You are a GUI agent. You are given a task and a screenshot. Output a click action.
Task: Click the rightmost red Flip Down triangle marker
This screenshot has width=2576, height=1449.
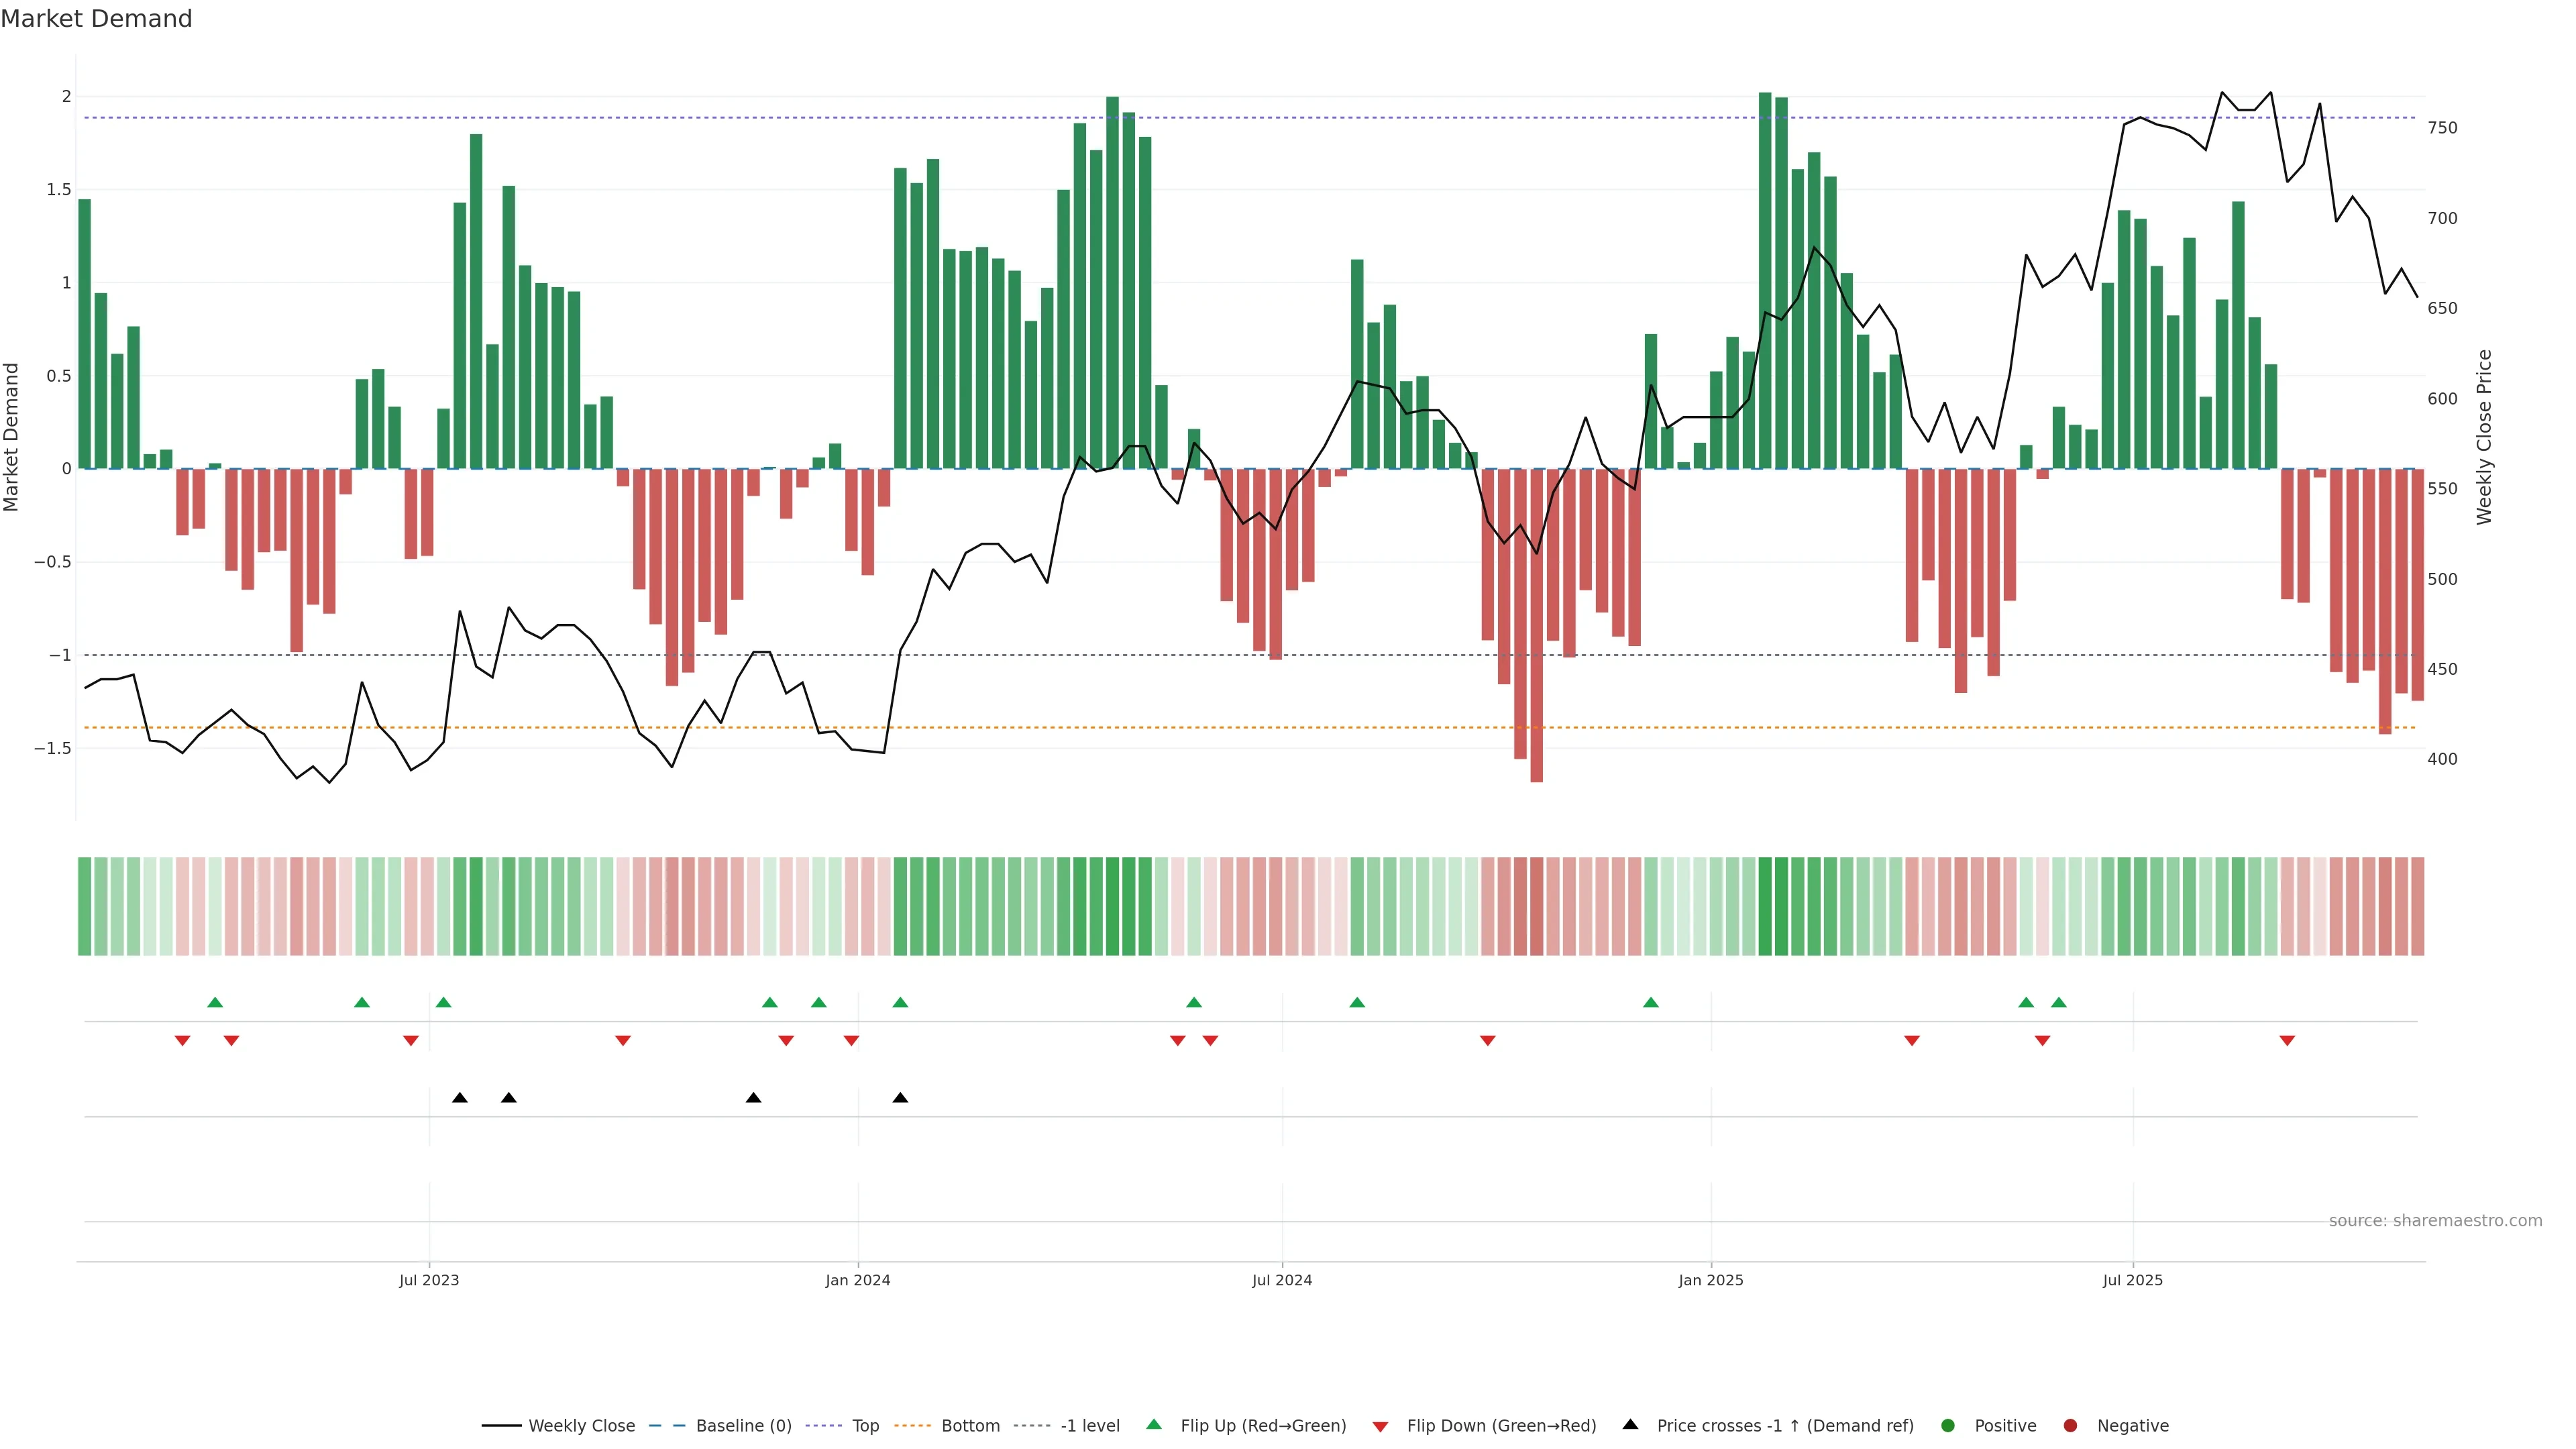point(2287,1041)
